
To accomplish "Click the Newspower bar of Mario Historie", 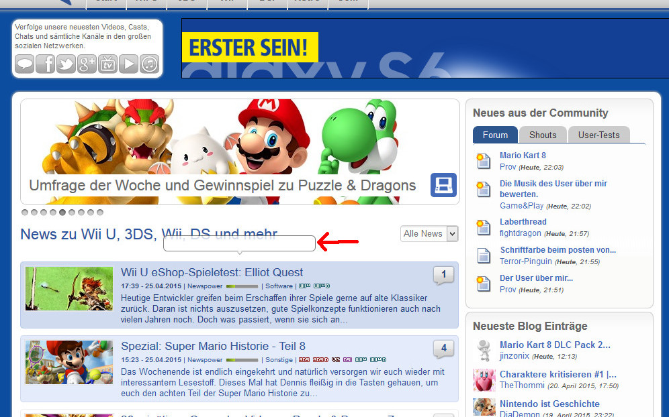I will [x=242, y=360].
